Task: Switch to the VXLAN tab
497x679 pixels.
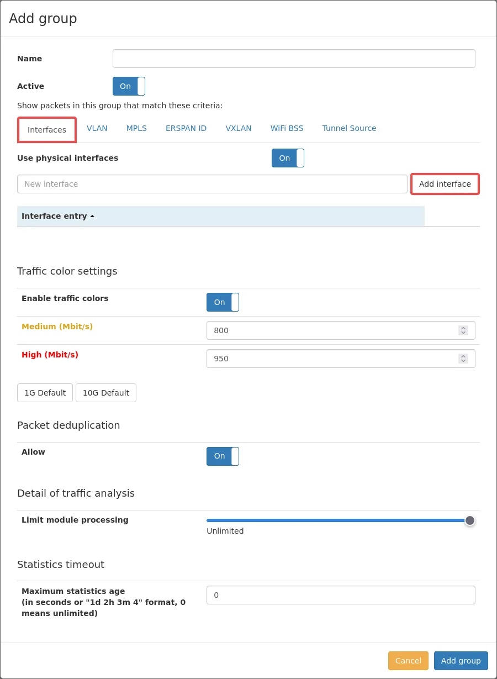Action: click(x=239, y=128)
